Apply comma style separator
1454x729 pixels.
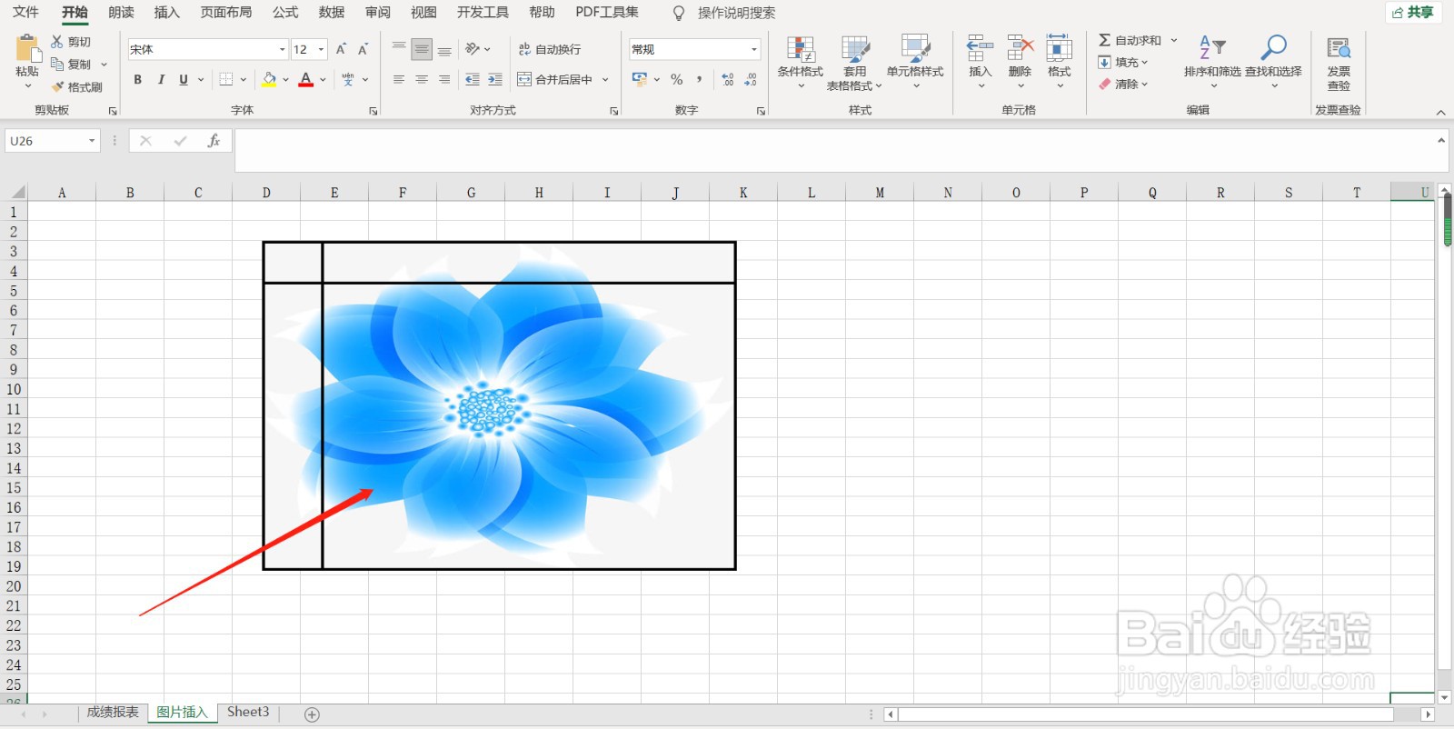699,80
